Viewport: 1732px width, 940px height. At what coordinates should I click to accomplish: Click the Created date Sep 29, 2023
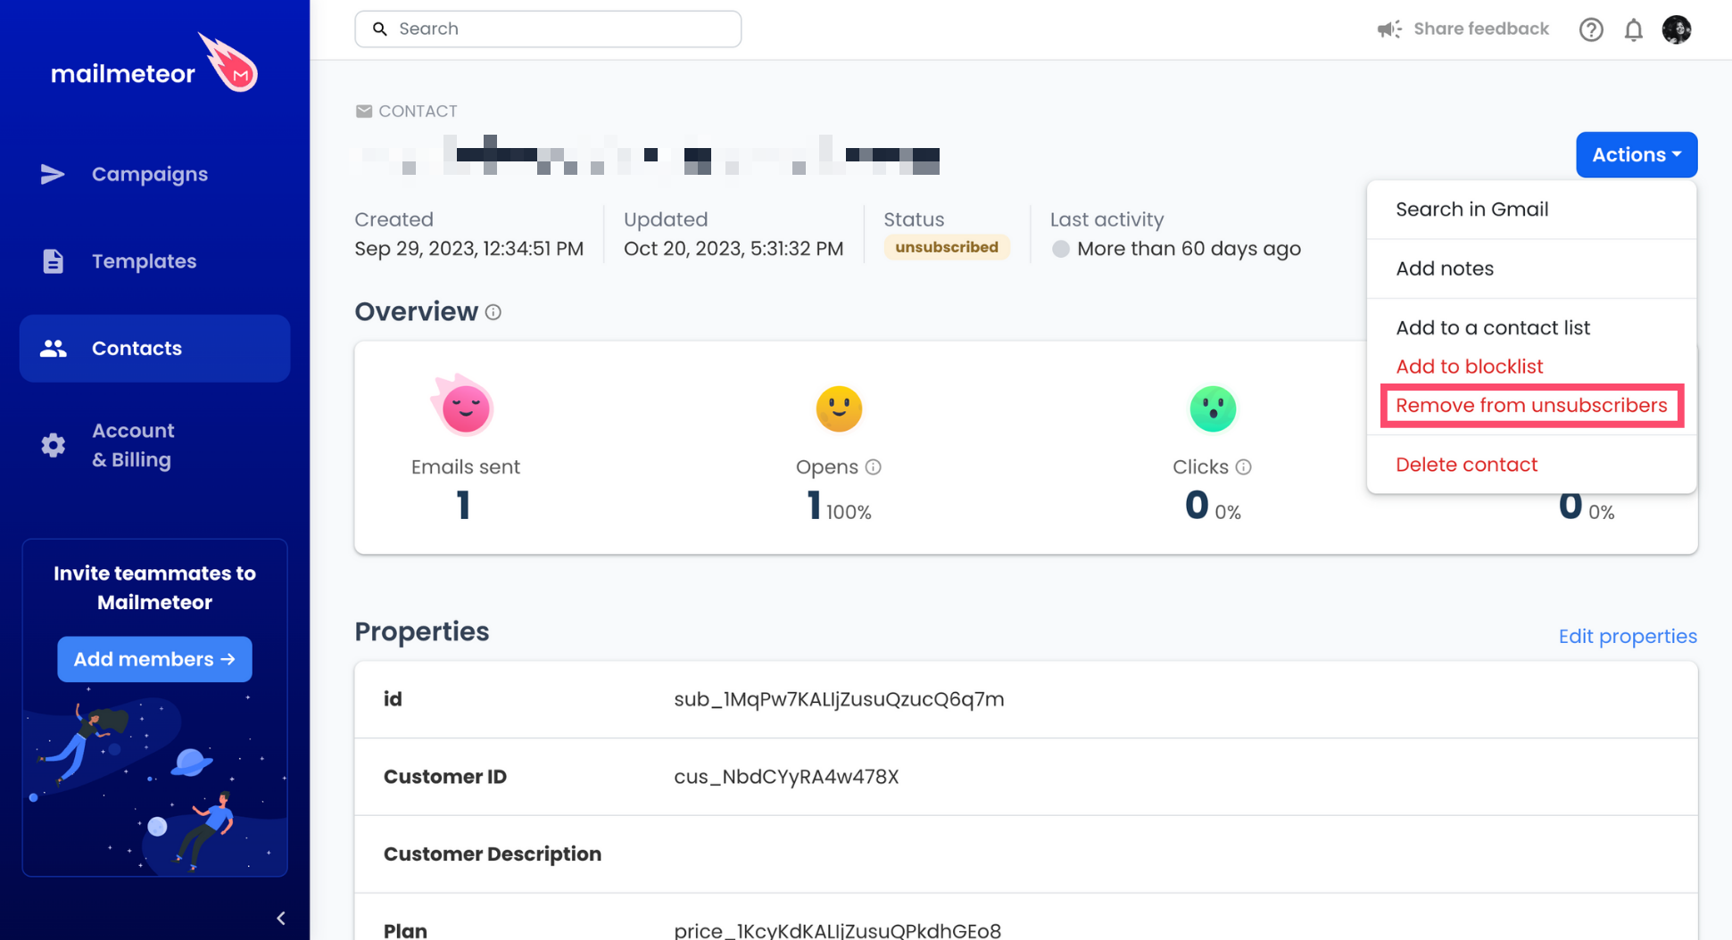coord(469,249)
